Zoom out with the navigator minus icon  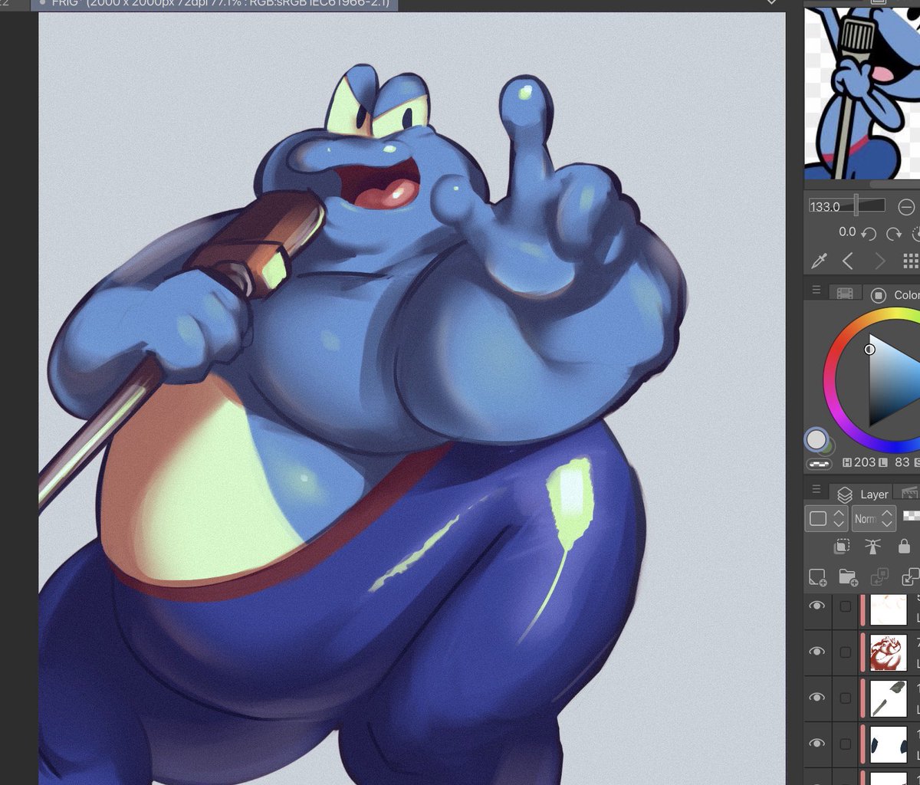coord(906,207)
